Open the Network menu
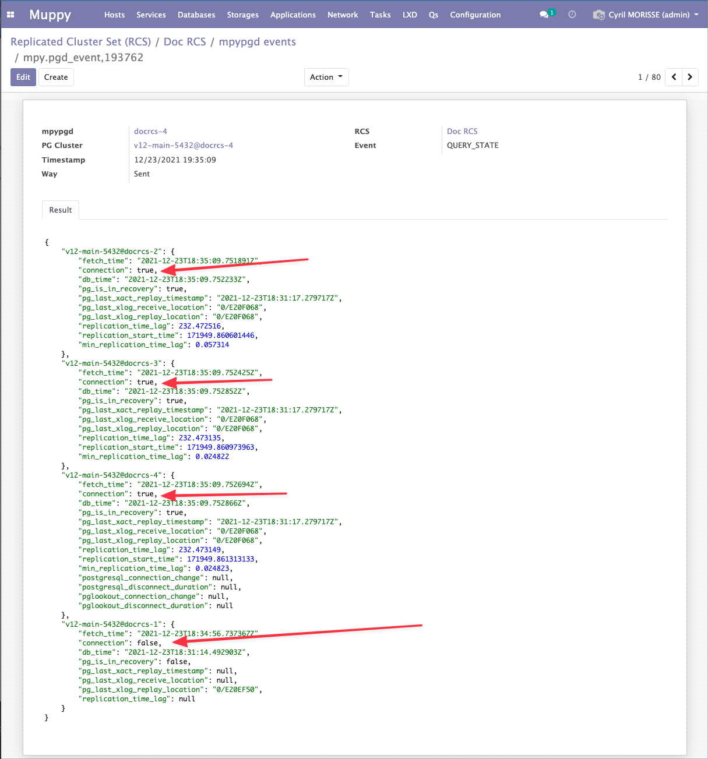The width and height of the screenshot is (708, 759). [343, 15]
